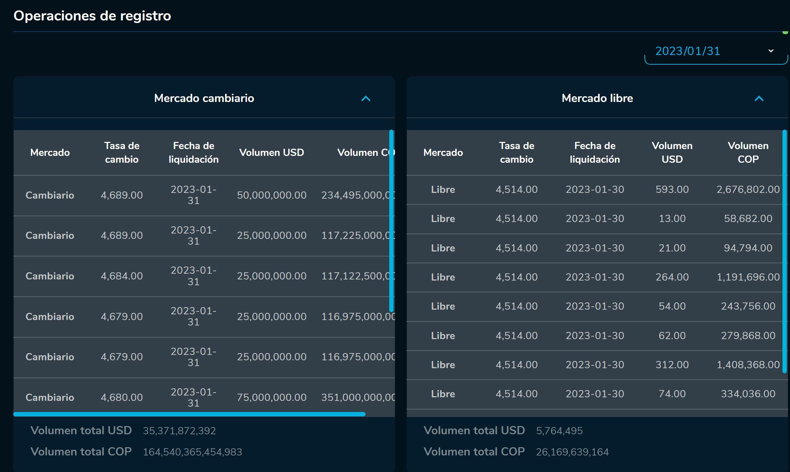Click Tasa de cambio header in cambiario table

(121, 153)
